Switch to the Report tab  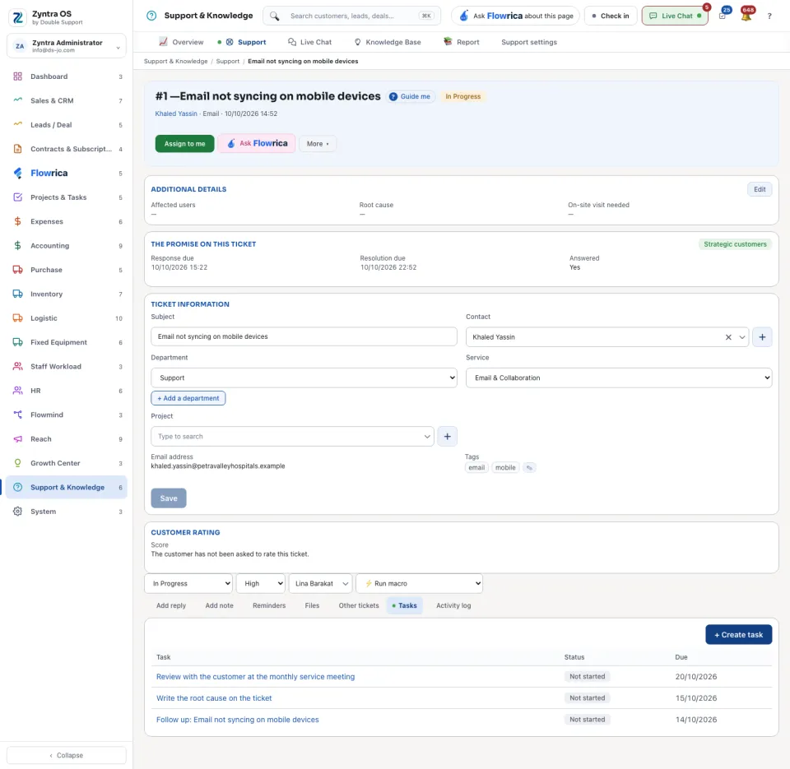click(461, 42)
